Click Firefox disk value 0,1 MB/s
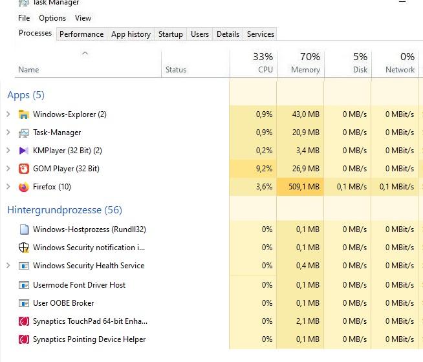Image resolution: width=423 pixels, height=362 pixels. click(352, 187)
